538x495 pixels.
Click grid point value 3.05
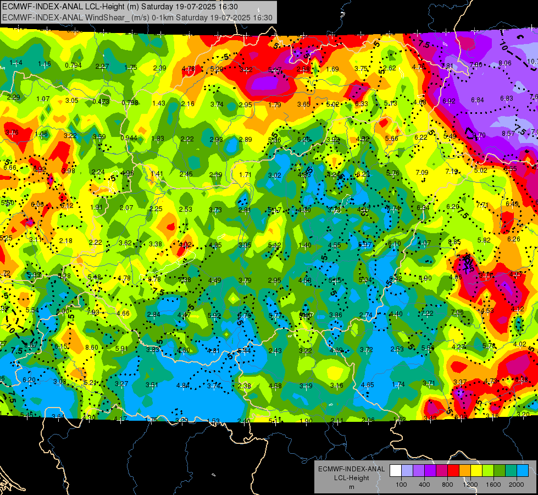pyautogui.click(x=71, y=100)
